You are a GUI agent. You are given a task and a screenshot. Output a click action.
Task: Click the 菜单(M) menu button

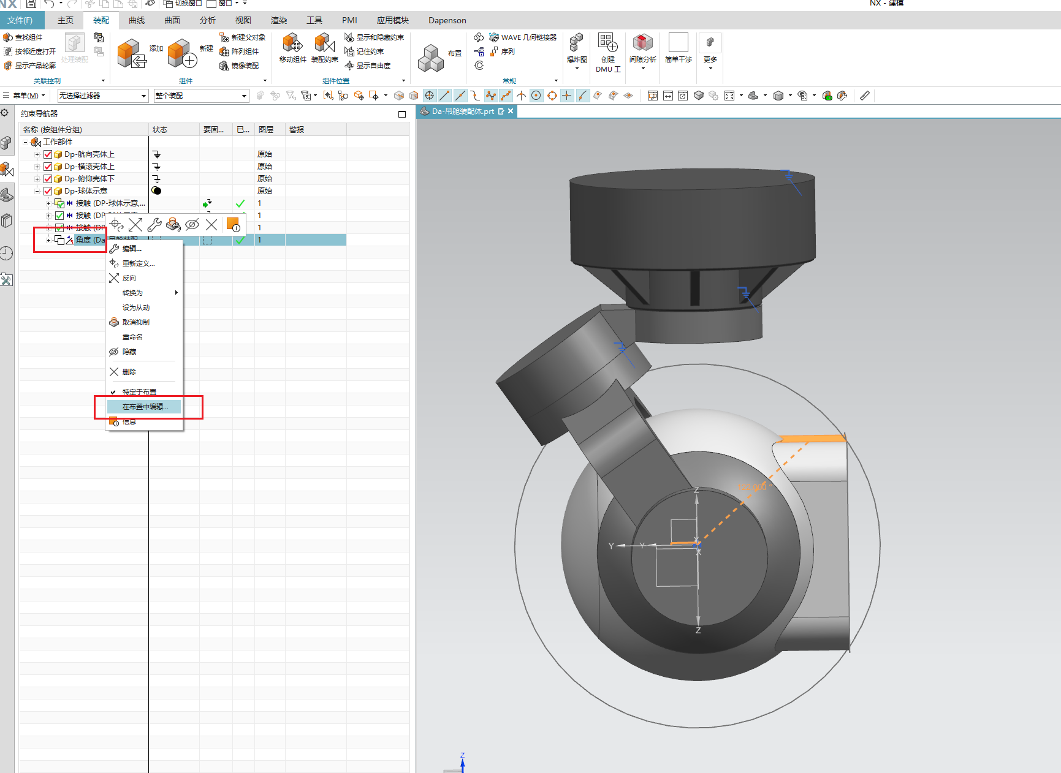25,96
